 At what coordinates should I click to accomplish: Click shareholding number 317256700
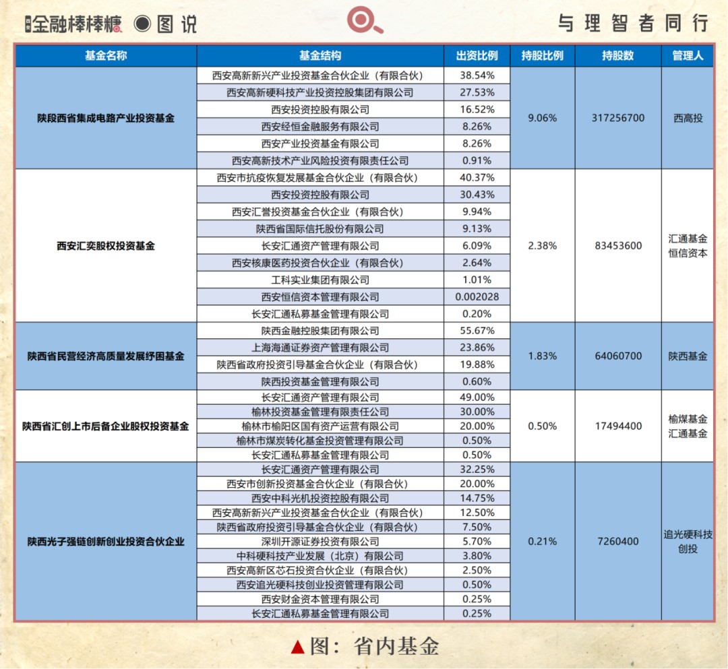click(x=618, y=118)
